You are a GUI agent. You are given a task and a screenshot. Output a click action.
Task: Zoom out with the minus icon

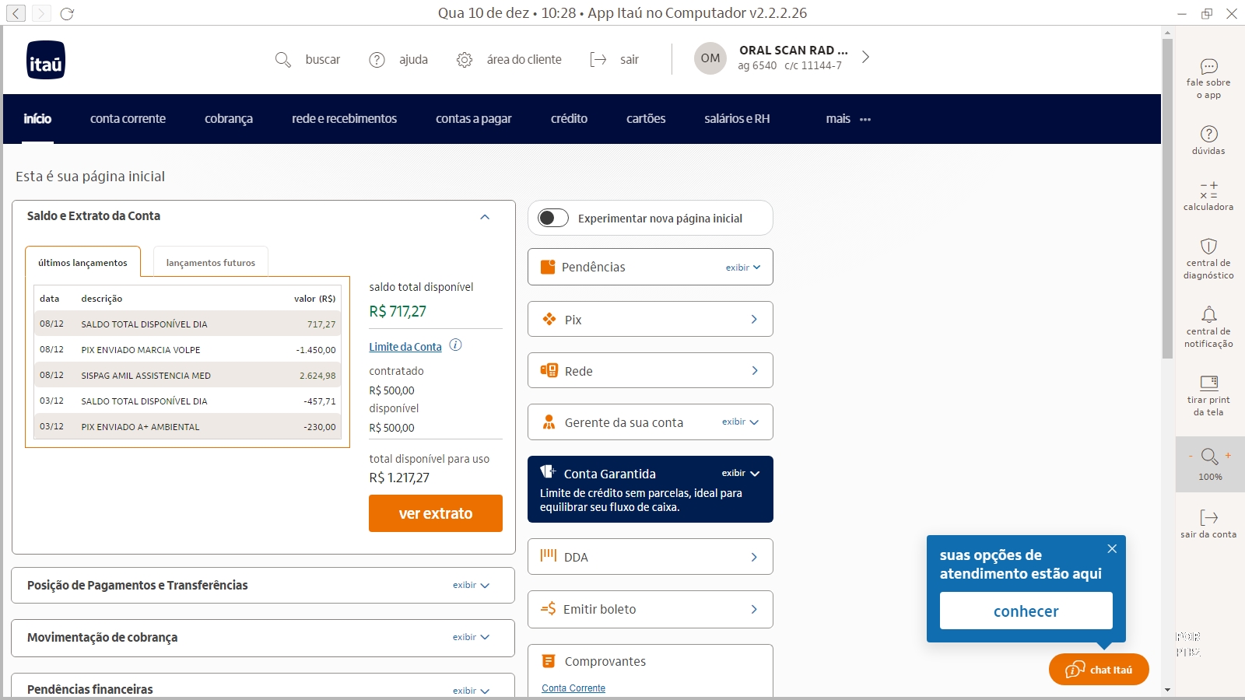click(x=1191, y=456)
